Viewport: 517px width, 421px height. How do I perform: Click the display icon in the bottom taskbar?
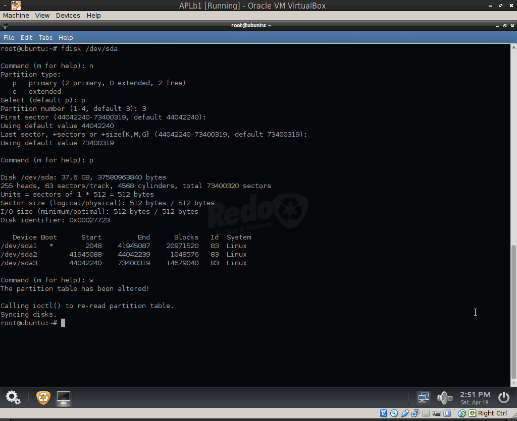64,398
